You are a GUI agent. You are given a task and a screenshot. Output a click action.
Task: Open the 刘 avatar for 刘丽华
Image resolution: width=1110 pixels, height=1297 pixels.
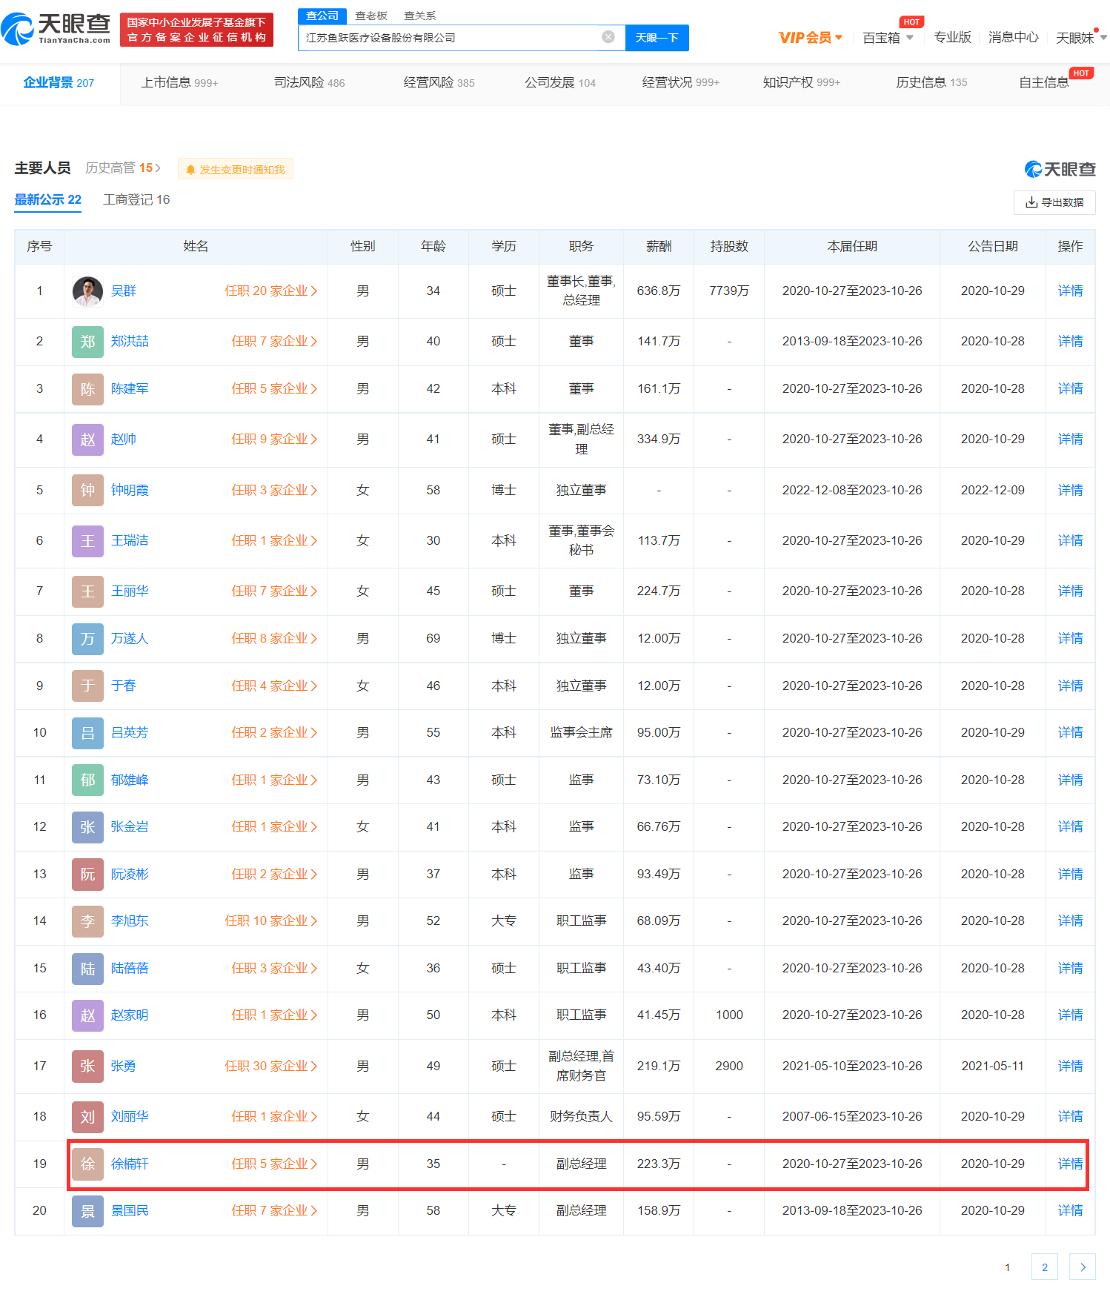[x=87, y=1117]
